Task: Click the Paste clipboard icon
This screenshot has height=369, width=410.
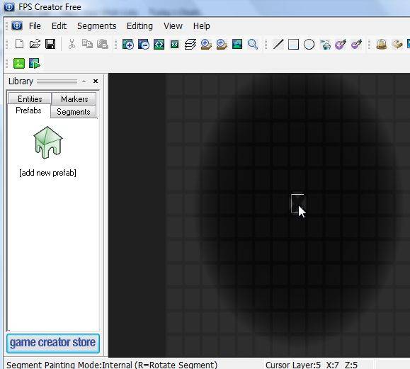Action: pos(103,44)
